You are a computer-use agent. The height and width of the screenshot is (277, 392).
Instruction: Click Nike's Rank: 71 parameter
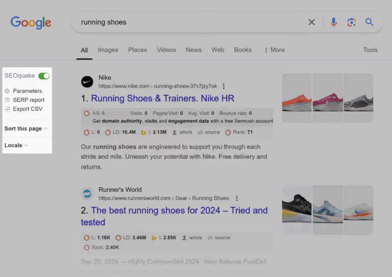(x=239, y=132)
